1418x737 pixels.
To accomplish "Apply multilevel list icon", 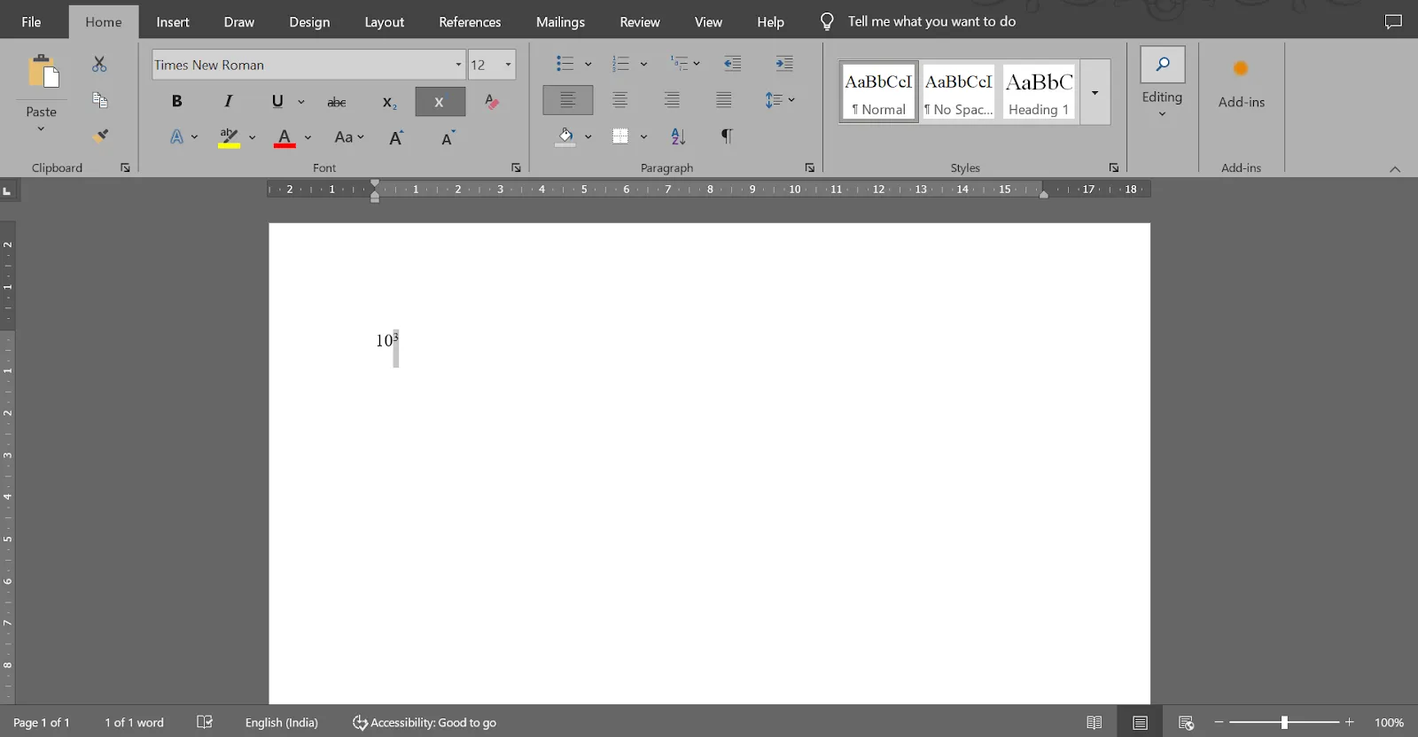I will 679,64.
